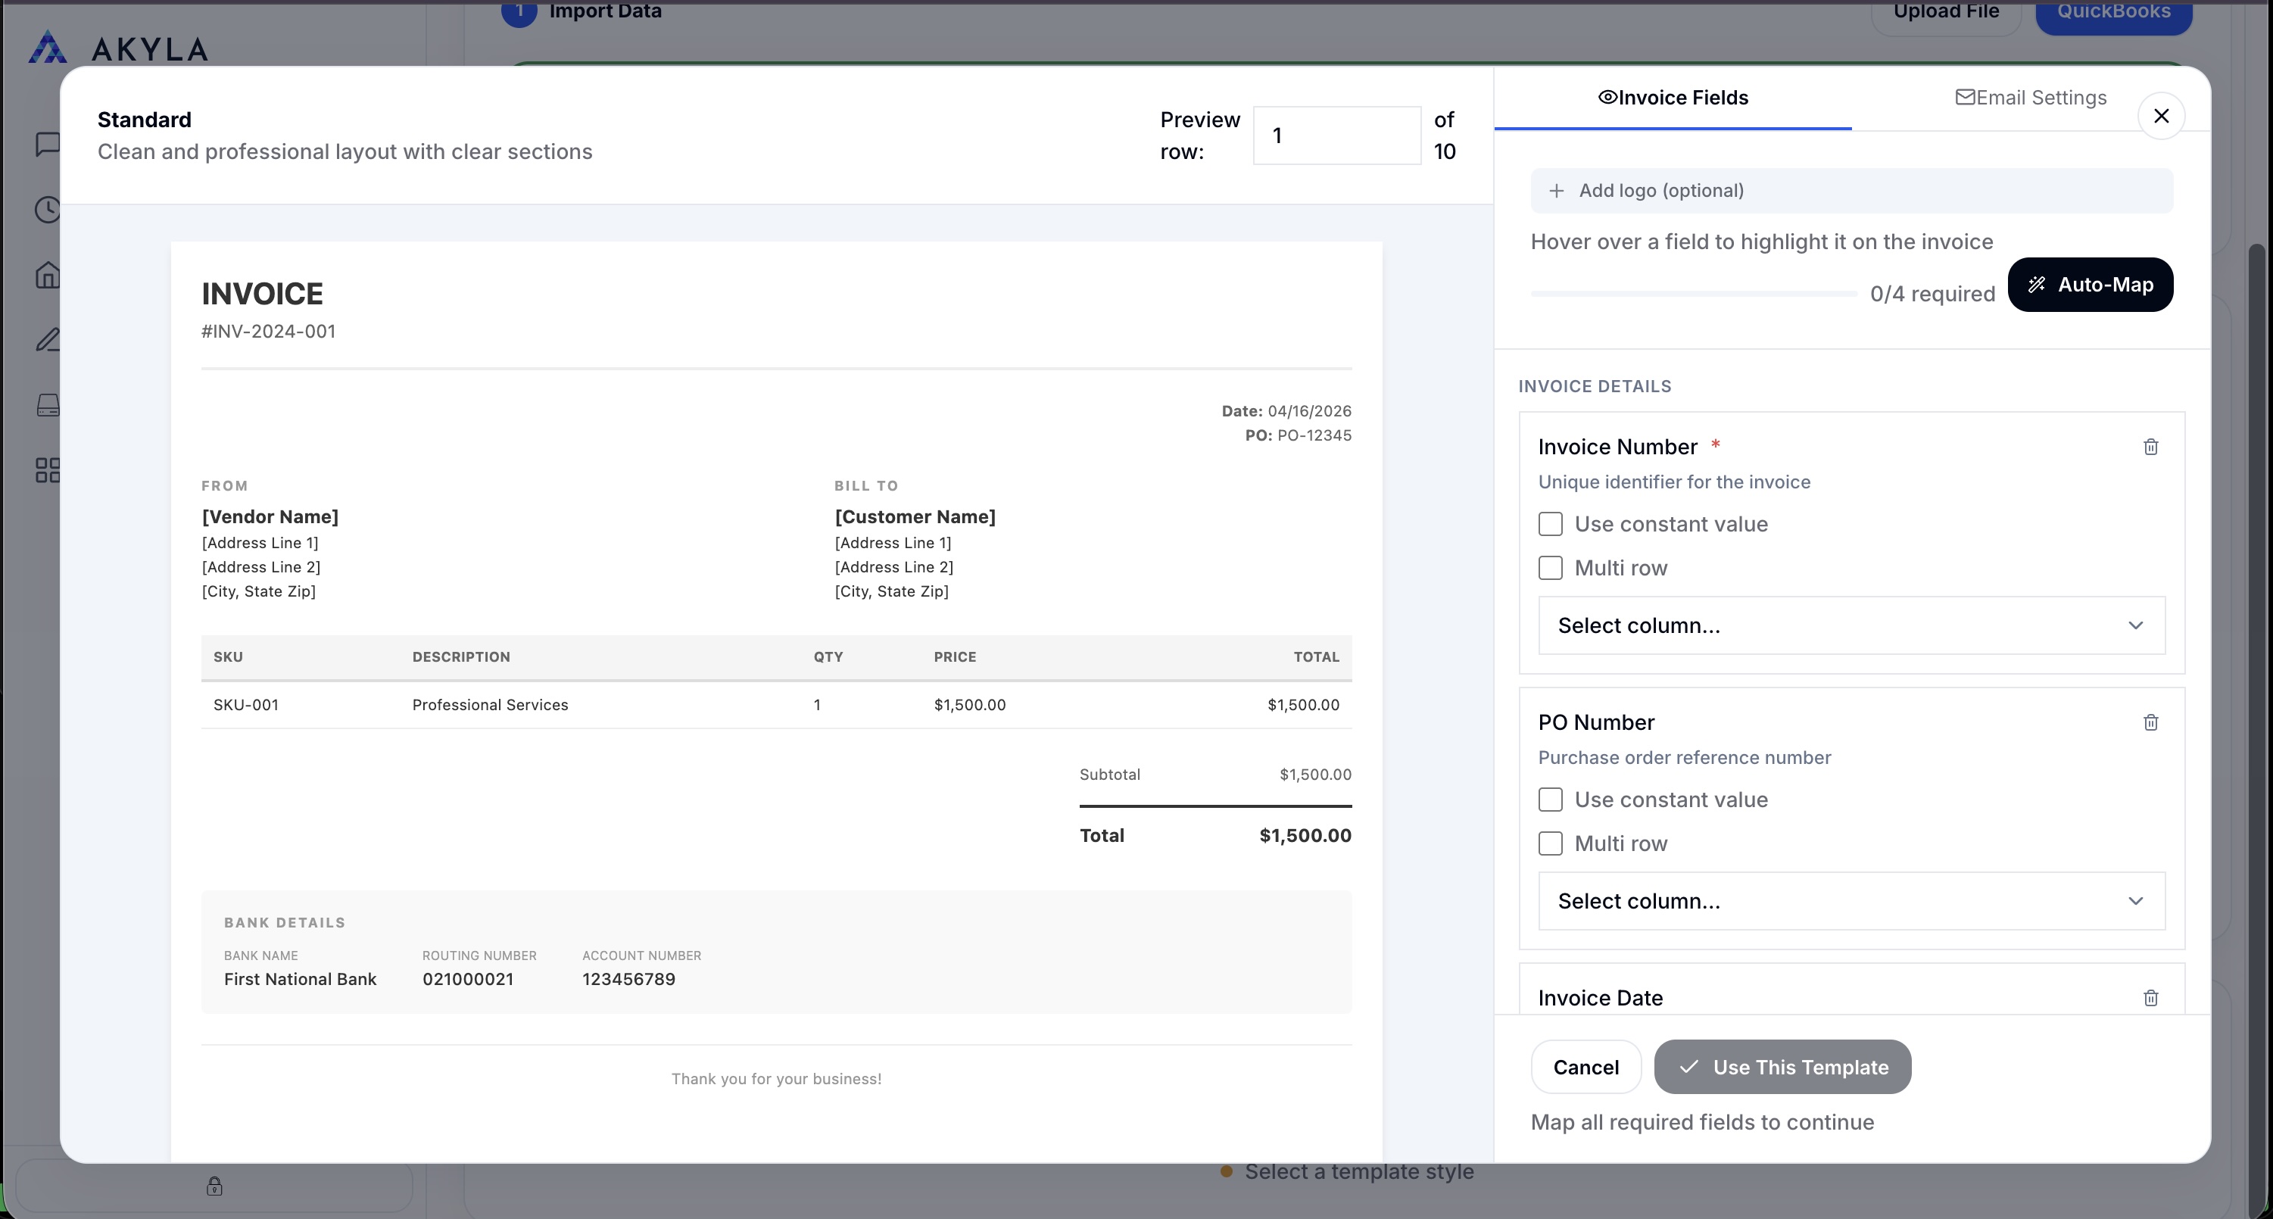Open the storage drive icon in sidebar
2273x1219 pixels.
(47, 405)
